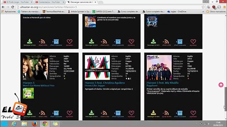Click the small green thumbnail under Won't Go Home
This screenshot has height=127, width=227.
[x=28, y=93]
